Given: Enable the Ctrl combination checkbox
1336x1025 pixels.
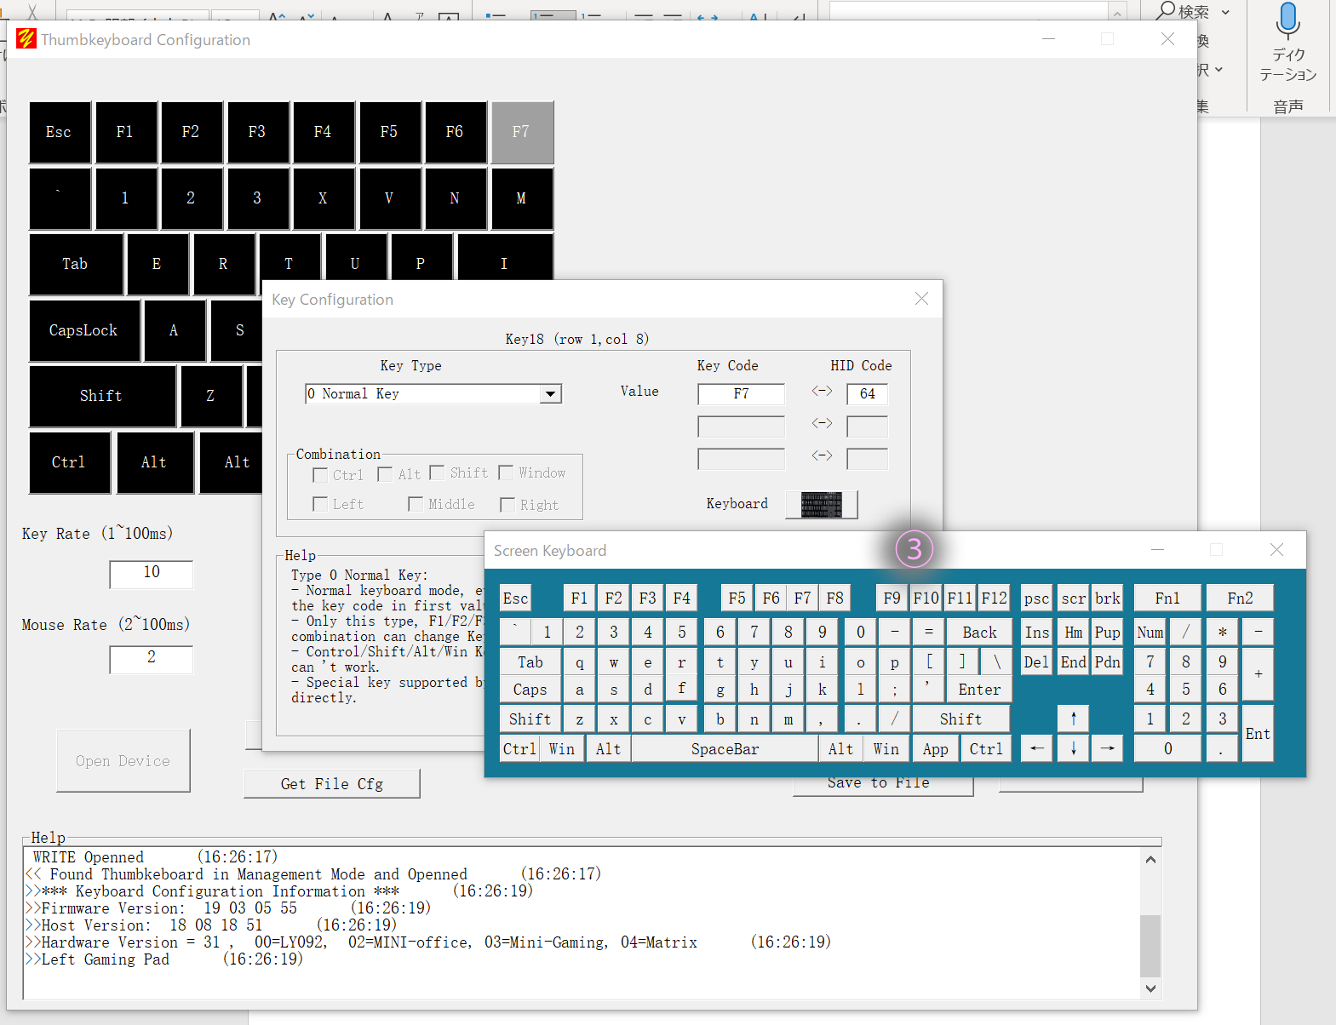Looking at the screenshot, I should (x=321, y=475).
